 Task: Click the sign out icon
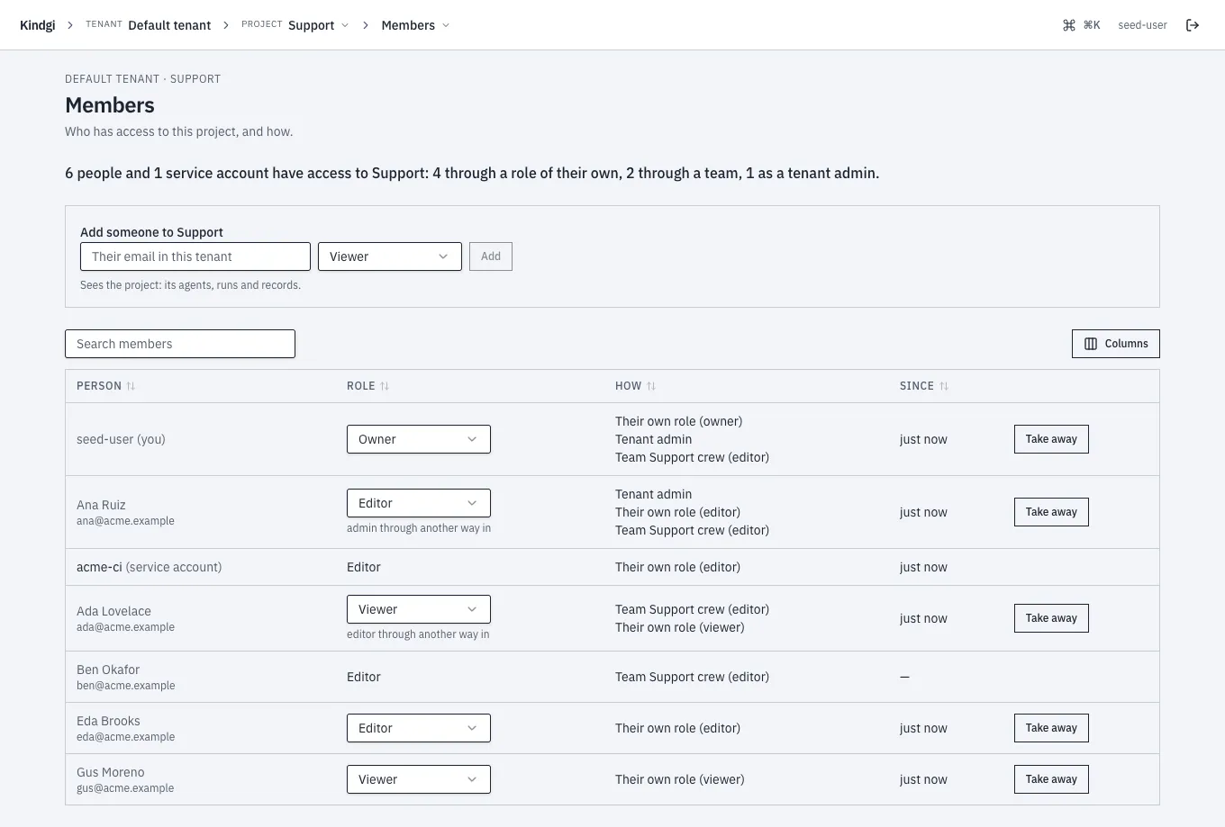1193,25
